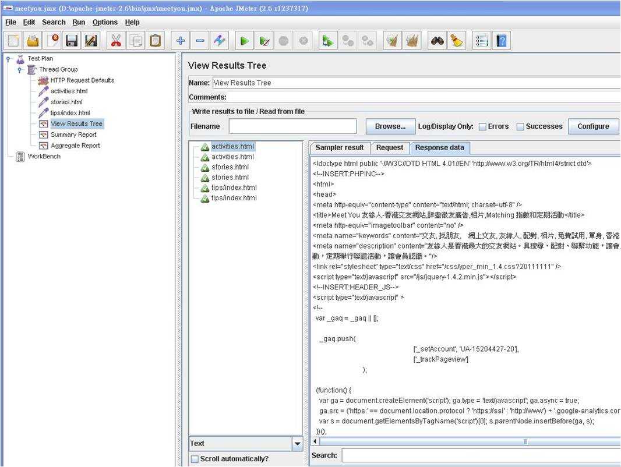621x467 pixels.
Task: Click the gray Stop toolbar icon
Action: [284, 41]
